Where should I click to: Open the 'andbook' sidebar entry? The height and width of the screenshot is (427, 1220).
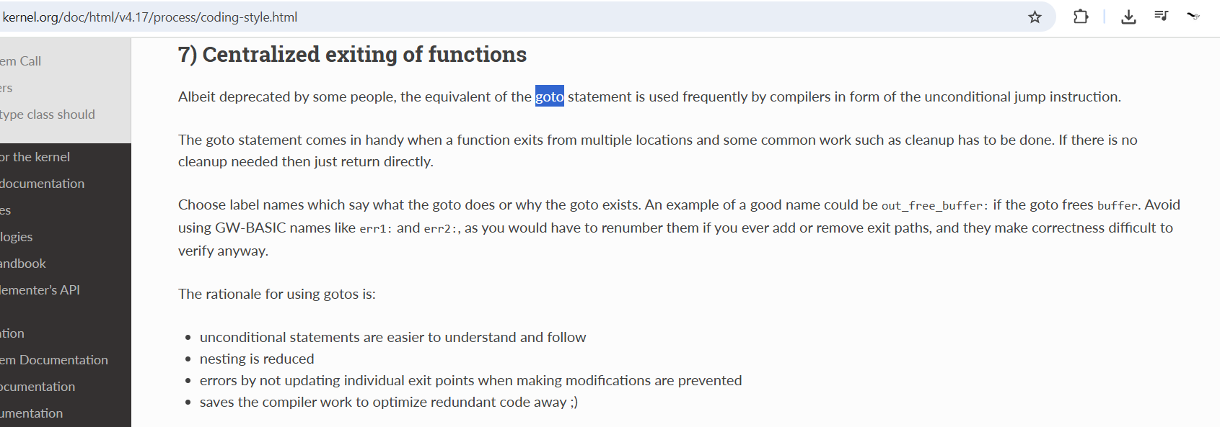pos(23,264)
